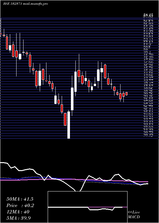This screenshot has height=223, width=159.
Task: Click the last red candle on the right
Action: 127,94
